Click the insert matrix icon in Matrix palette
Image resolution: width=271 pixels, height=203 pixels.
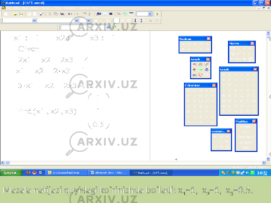point(232,49)
